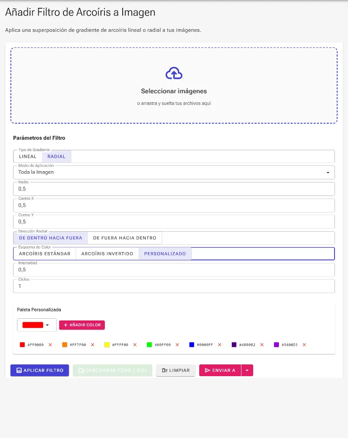Image resolution: width=348 pixels, height=438 pixels.
Task: Click Descargar Todo (.zip) button
Action: [x=113, y=371]
